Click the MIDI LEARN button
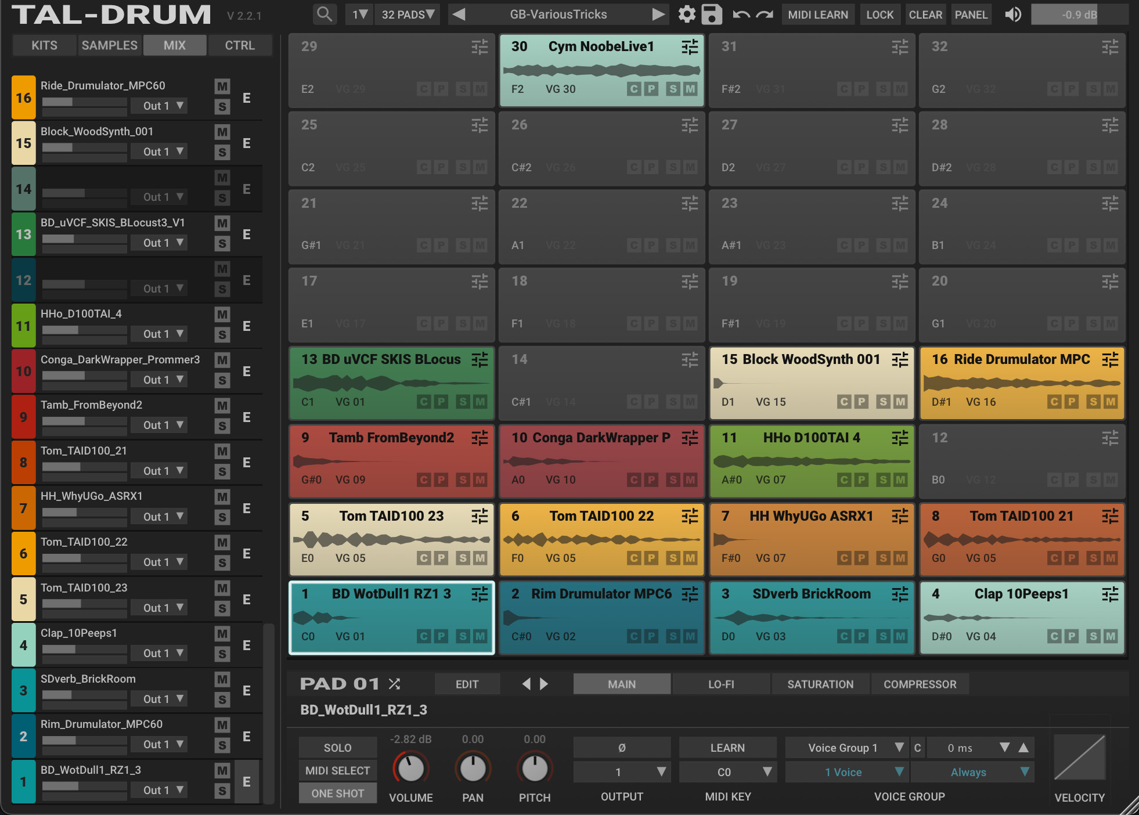This screenshot has width=1139, height=815. point(817,15)
